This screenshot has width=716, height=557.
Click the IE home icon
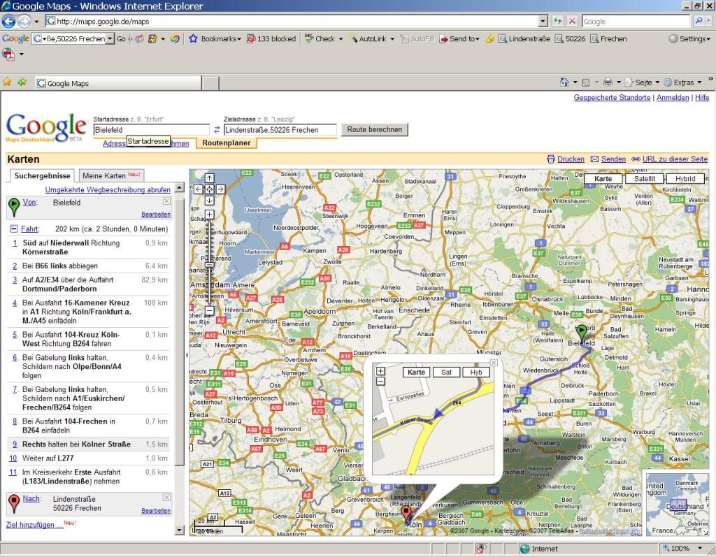(x=564, y=82)
